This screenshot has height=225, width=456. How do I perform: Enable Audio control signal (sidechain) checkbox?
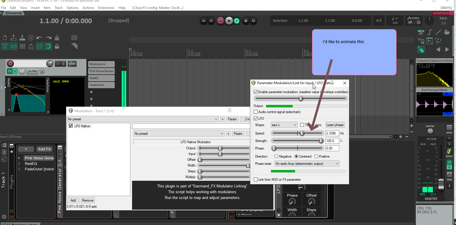pyautogui.click(x=255, y=112)
